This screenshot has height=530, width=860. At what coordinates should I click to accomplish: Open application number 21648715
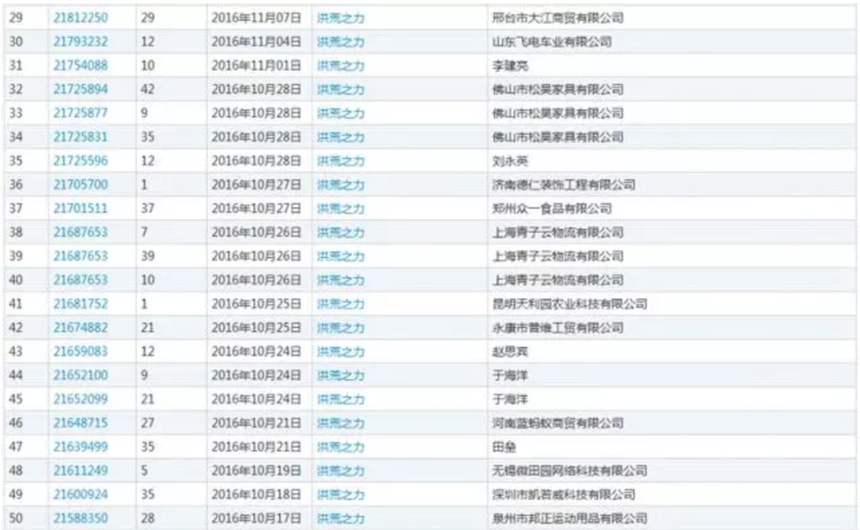click(80, 423)
